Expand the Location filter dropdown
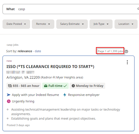 [126, 24]
